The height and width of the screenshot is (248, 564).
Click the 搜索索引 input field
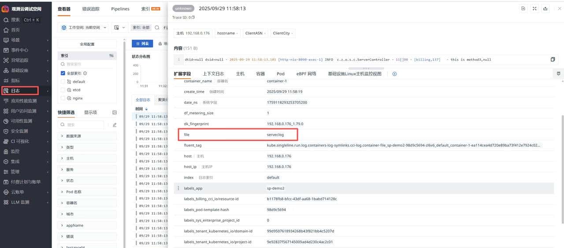87,64
